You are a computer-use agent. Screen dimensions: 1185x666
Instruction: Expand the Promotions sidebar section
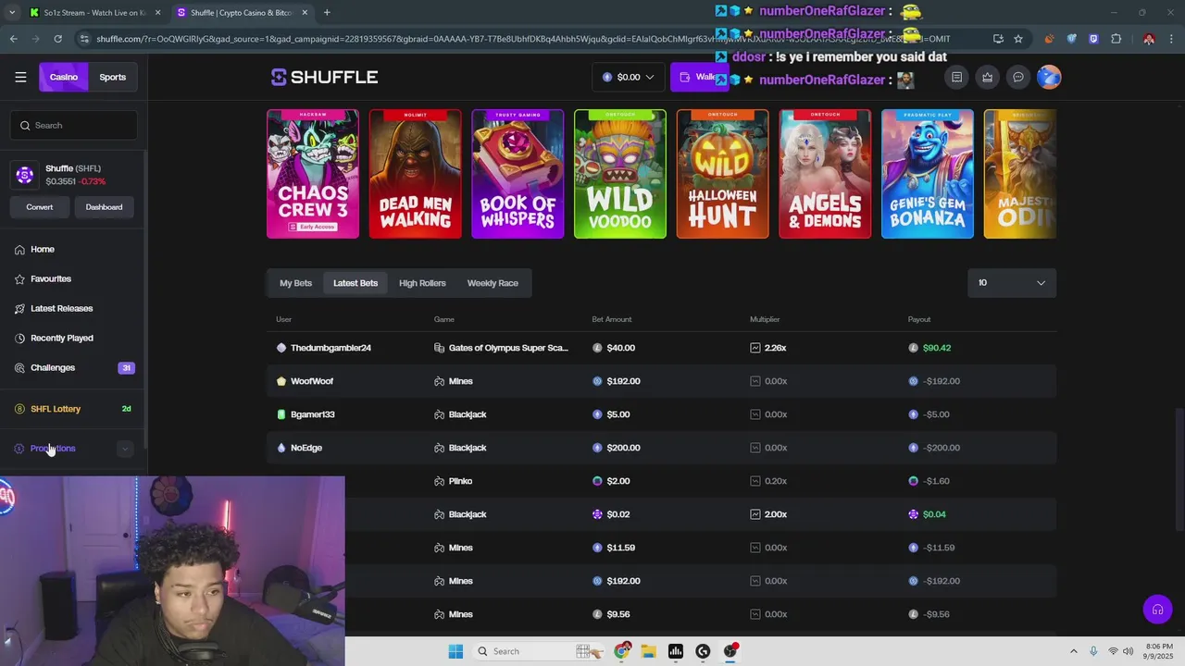coord(125,449)
